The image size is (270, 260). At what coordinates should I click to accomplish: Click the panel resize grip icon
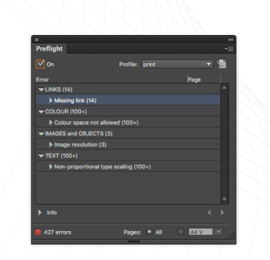(x=232, y=235)
